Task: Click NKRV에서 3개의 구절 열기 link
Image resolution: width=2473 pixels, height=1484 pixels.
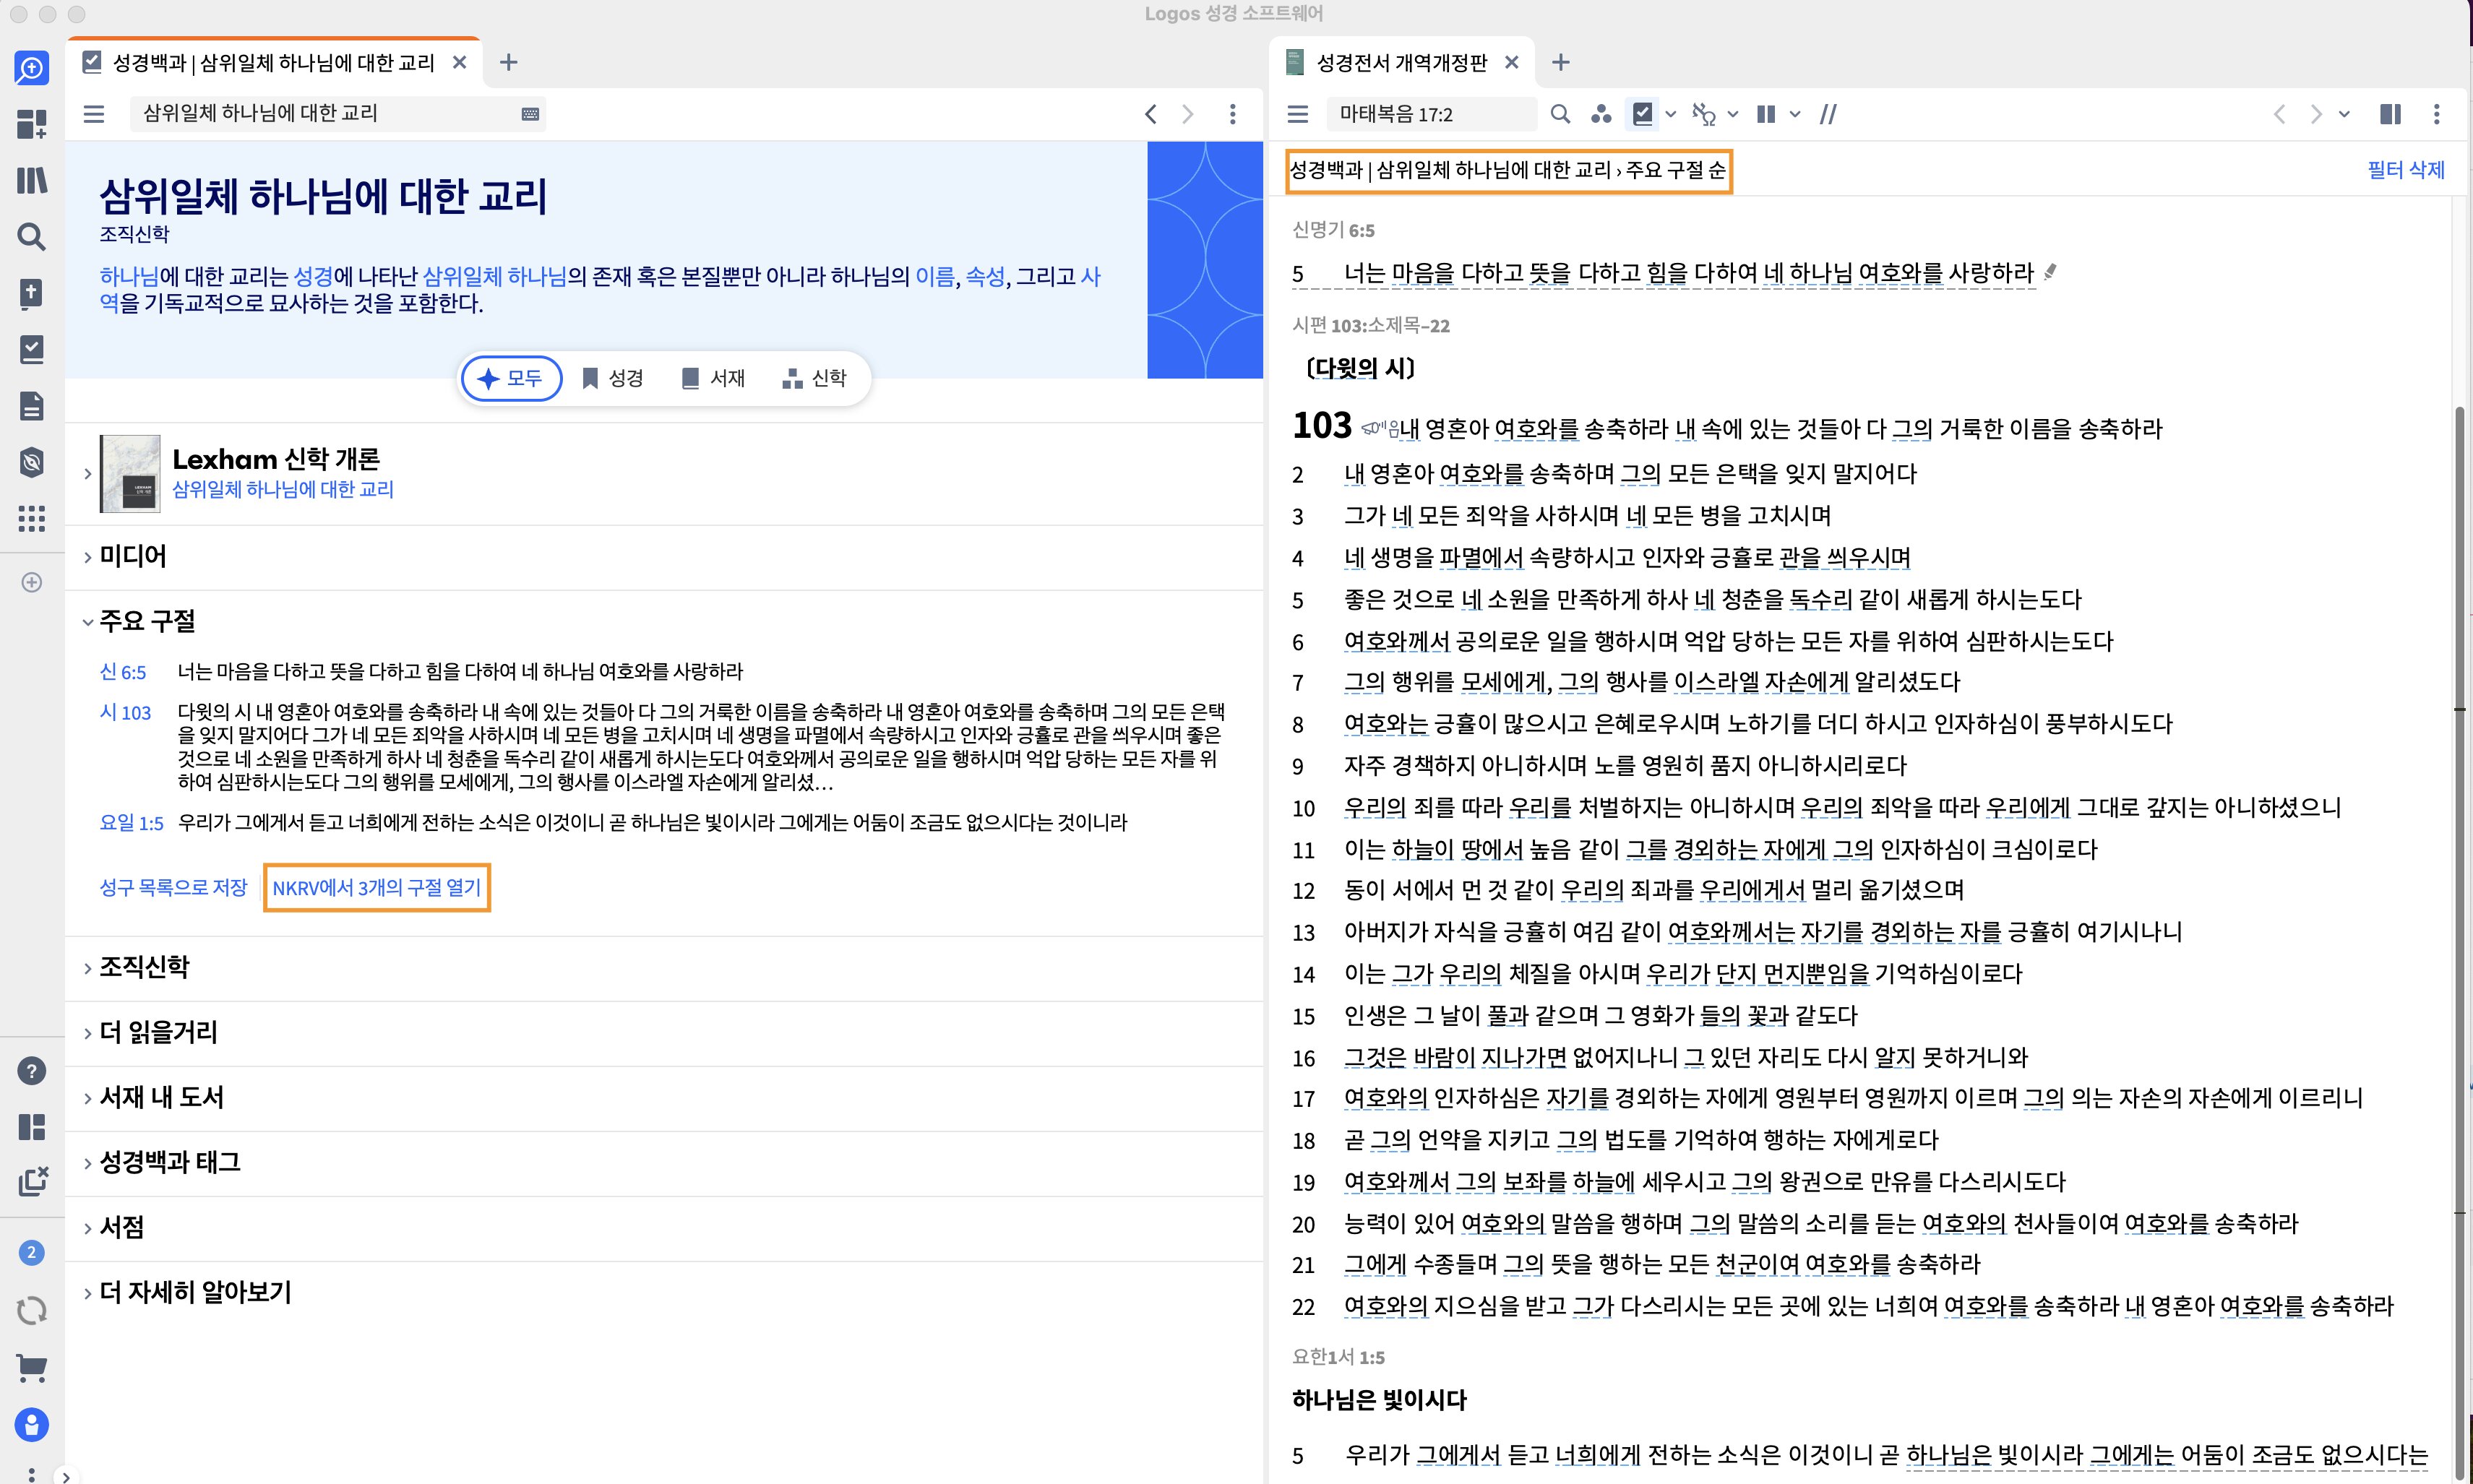Action: [x=377, y=888]
